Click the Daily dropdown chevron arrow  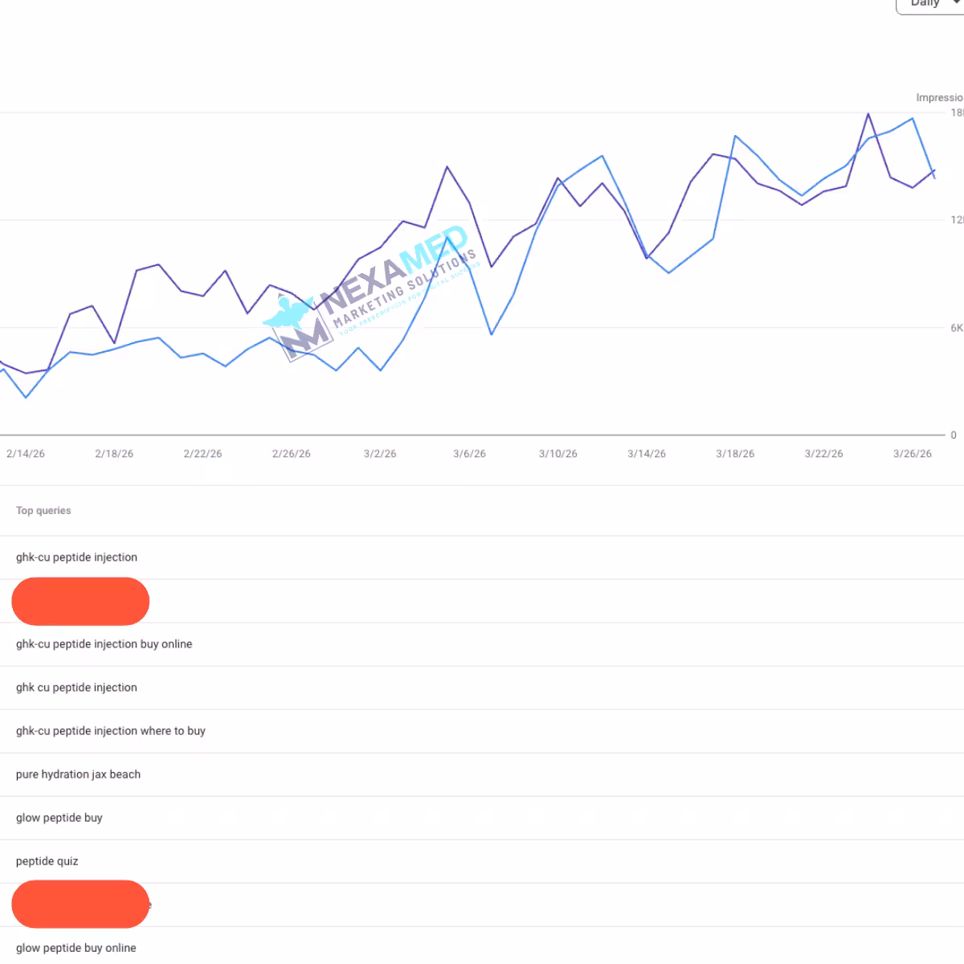(x=954, y=4)
